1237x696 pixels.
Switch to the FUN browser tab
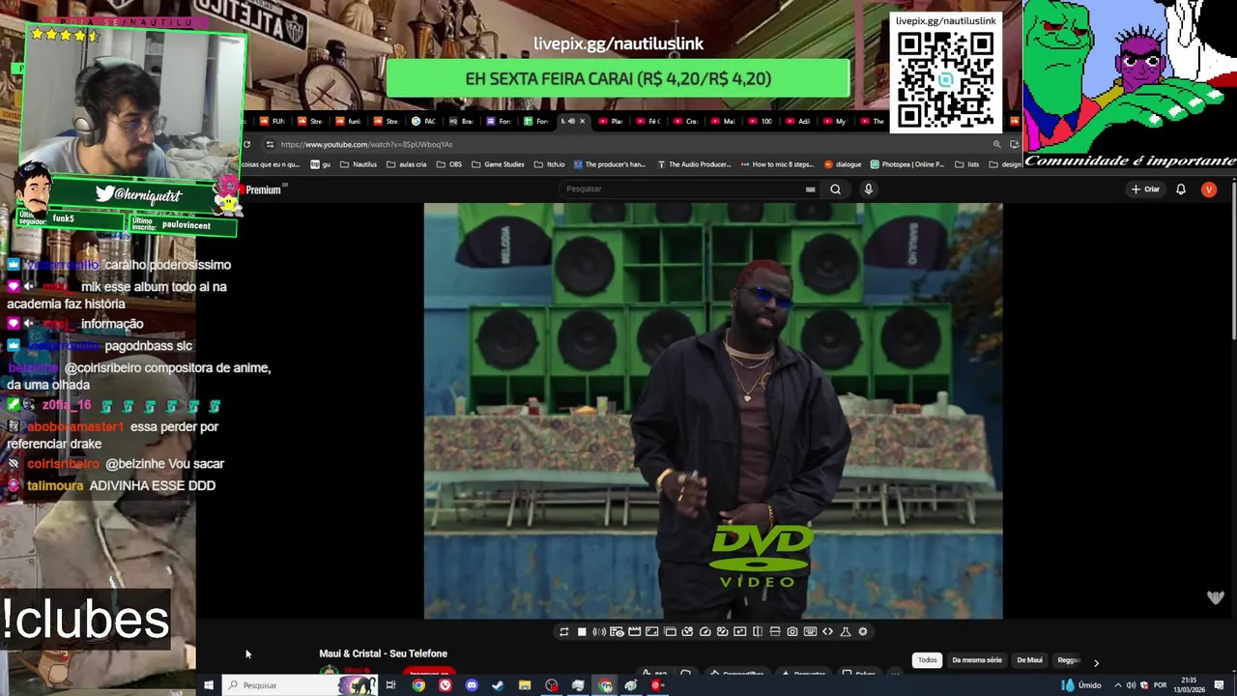click(x=273, y=121)
